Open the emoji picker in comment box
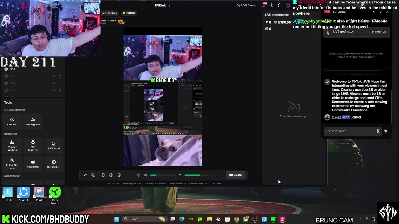The width and height of the screenshot is (399, 224). pyautogui.click(x=378, y=131)
